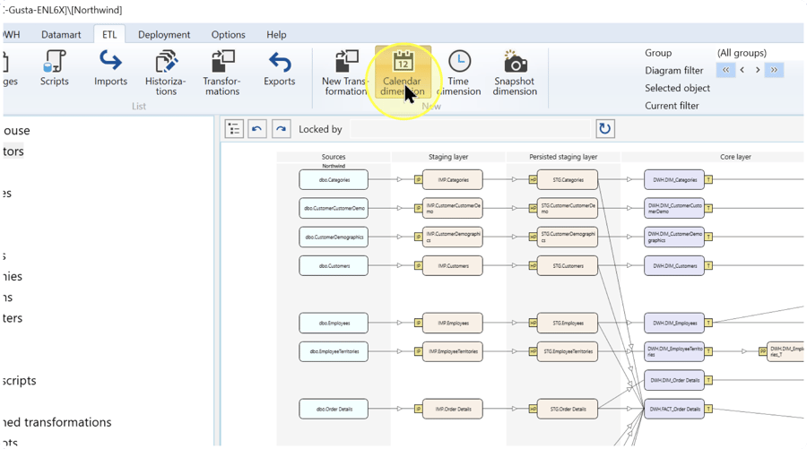Select the IMP.Order Details staging node
This screenshot has height=449, width=807.
[453, 409]
